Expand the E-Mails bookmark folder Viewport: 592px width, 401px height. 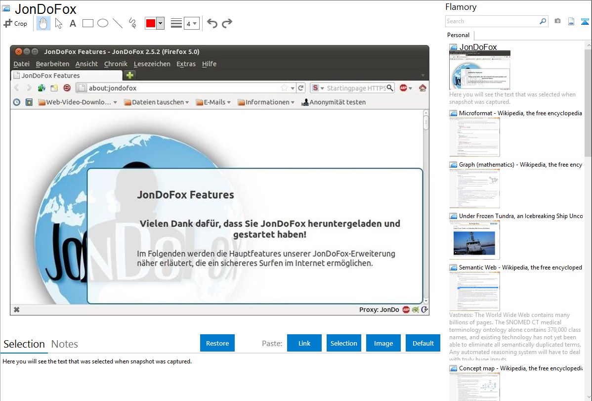213,102
